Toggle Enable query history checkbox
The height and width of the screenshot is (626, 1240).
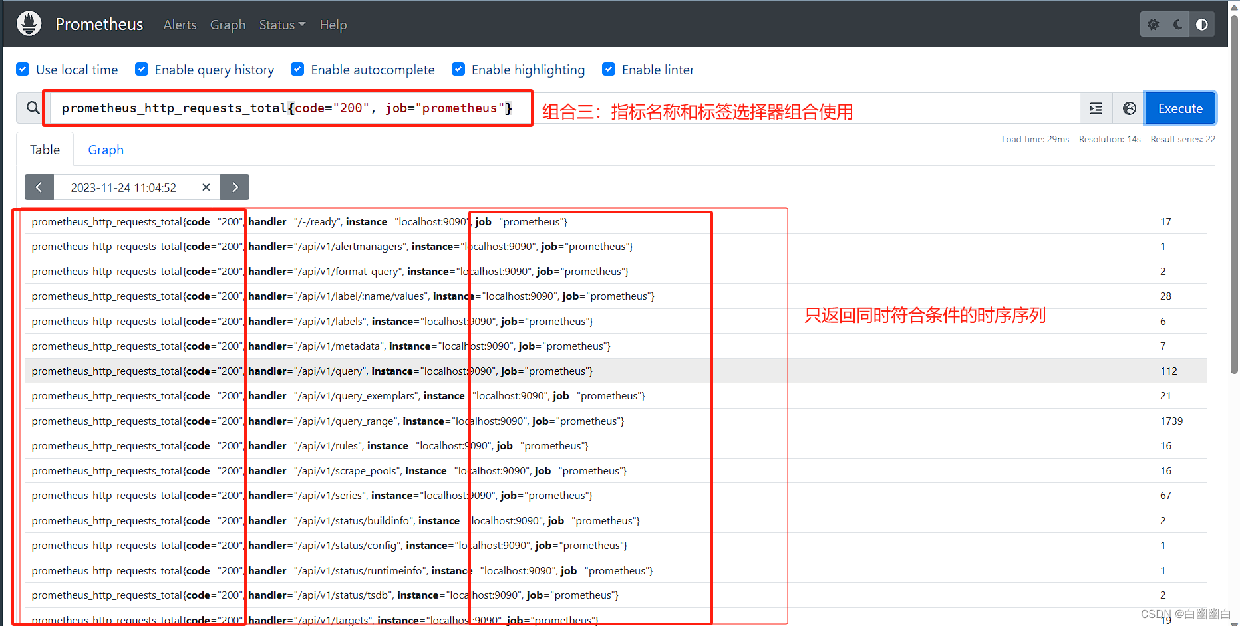coord(142,69)
